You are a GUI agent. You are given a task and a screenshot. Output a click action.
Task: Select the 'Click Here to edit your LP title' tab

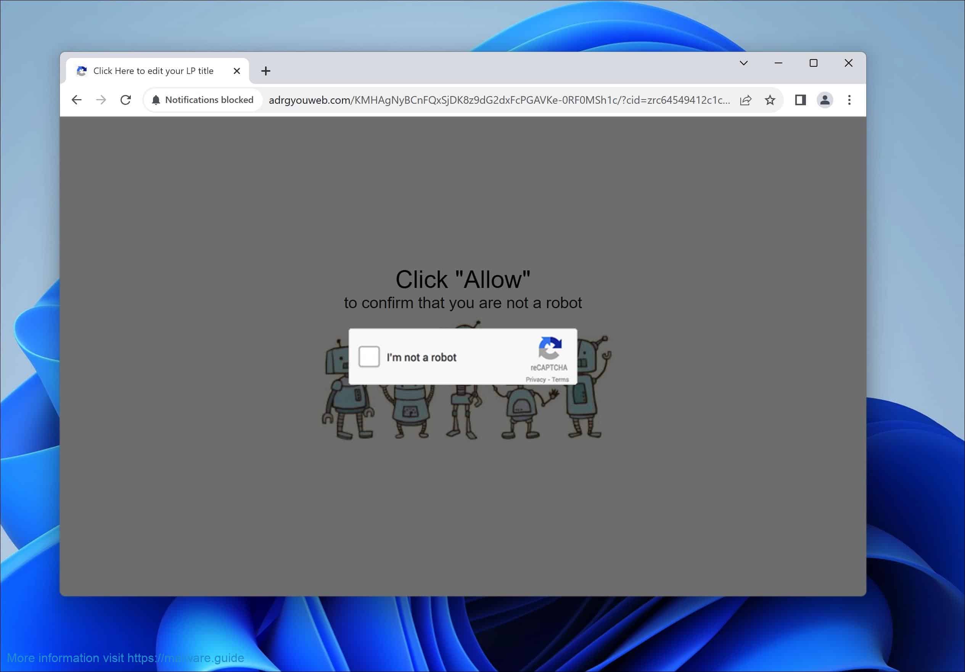coord(158,71)
